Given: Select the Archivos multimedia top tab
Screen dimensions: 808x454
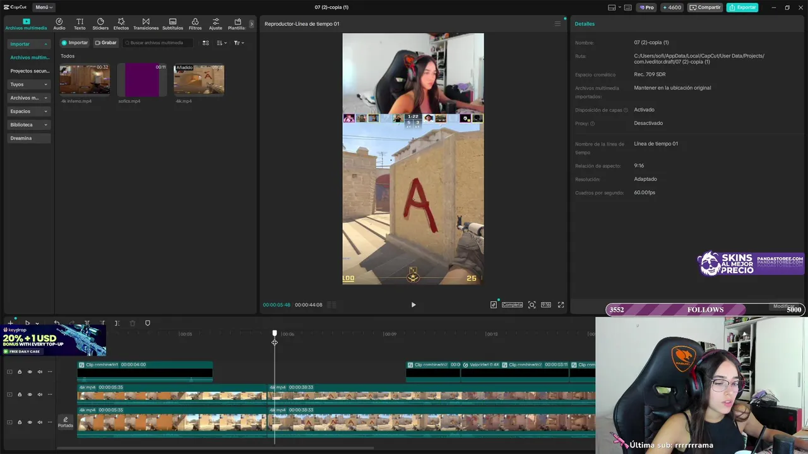Looking at the screenshot, I should 26,24.
